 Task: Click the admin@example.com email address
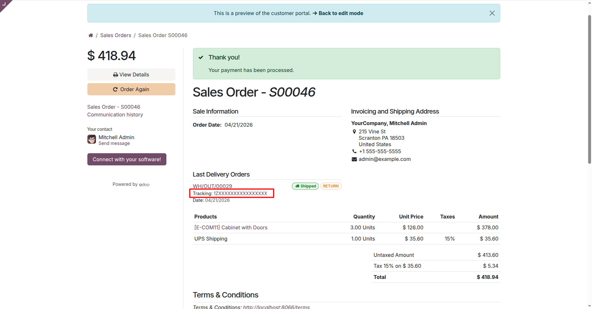[384, 159]
